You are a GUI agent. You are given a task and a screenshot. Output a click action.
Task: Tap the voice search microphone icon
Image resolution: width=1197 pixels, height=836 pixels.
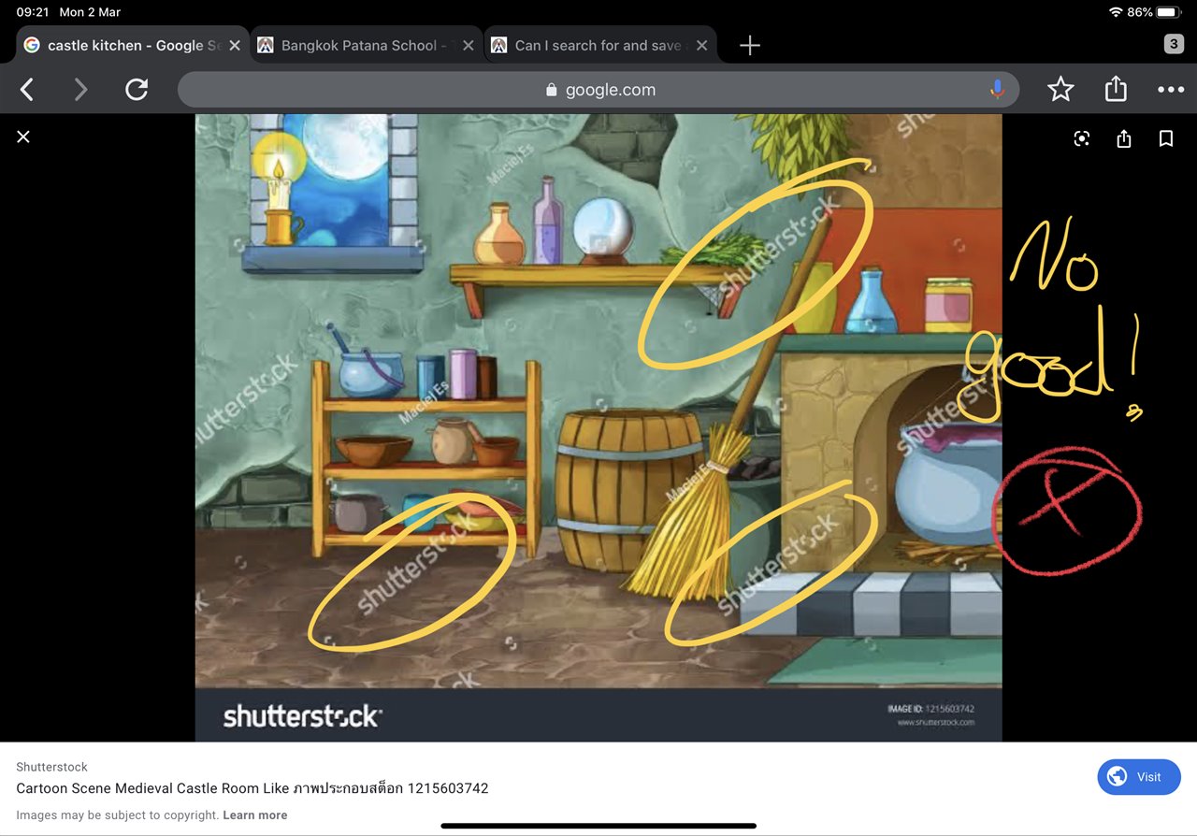pyautogui.click(x=997, y=90)
